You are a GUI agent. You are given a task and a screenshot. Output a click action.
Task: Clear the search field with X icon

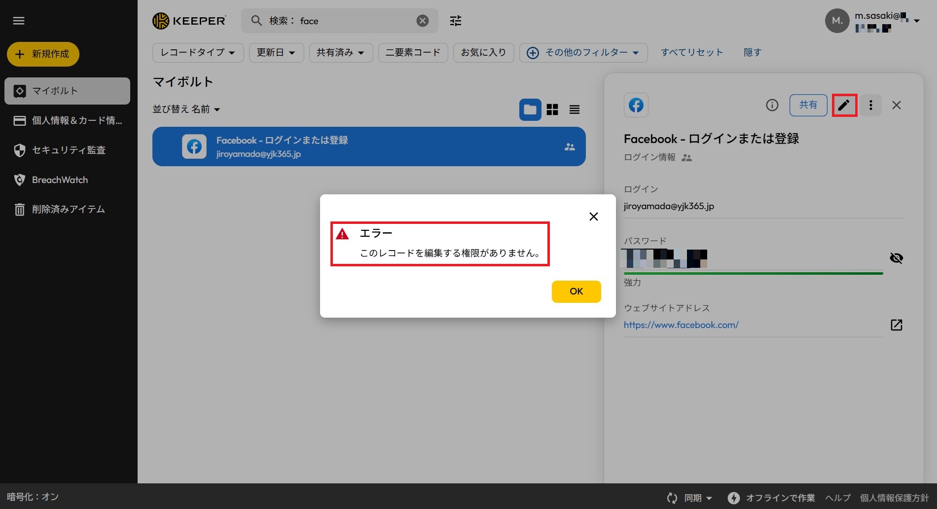[422, 21]
